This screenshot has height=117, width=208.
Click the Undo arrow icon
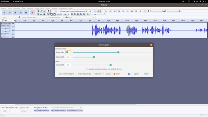point(65,14)
